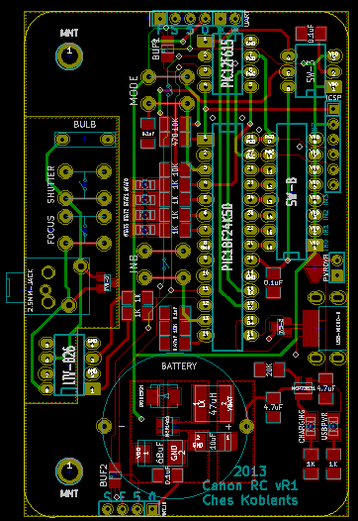Select the 1K resistor below USBPWR

333,465
